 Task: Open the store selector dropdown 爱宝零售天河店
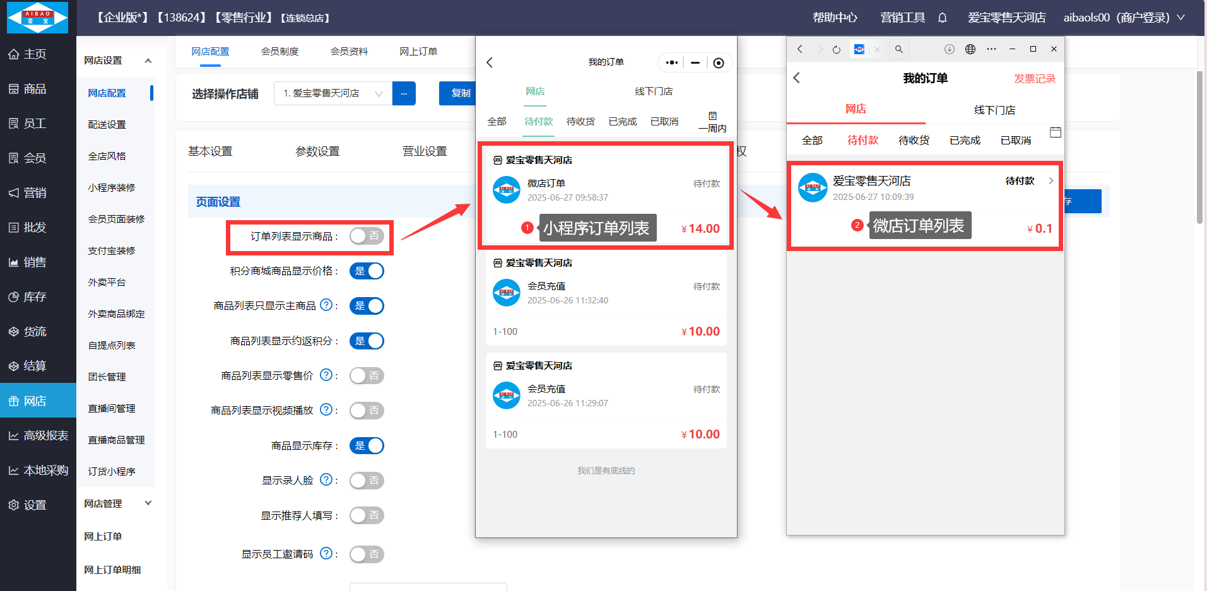(x=333, y=93)
